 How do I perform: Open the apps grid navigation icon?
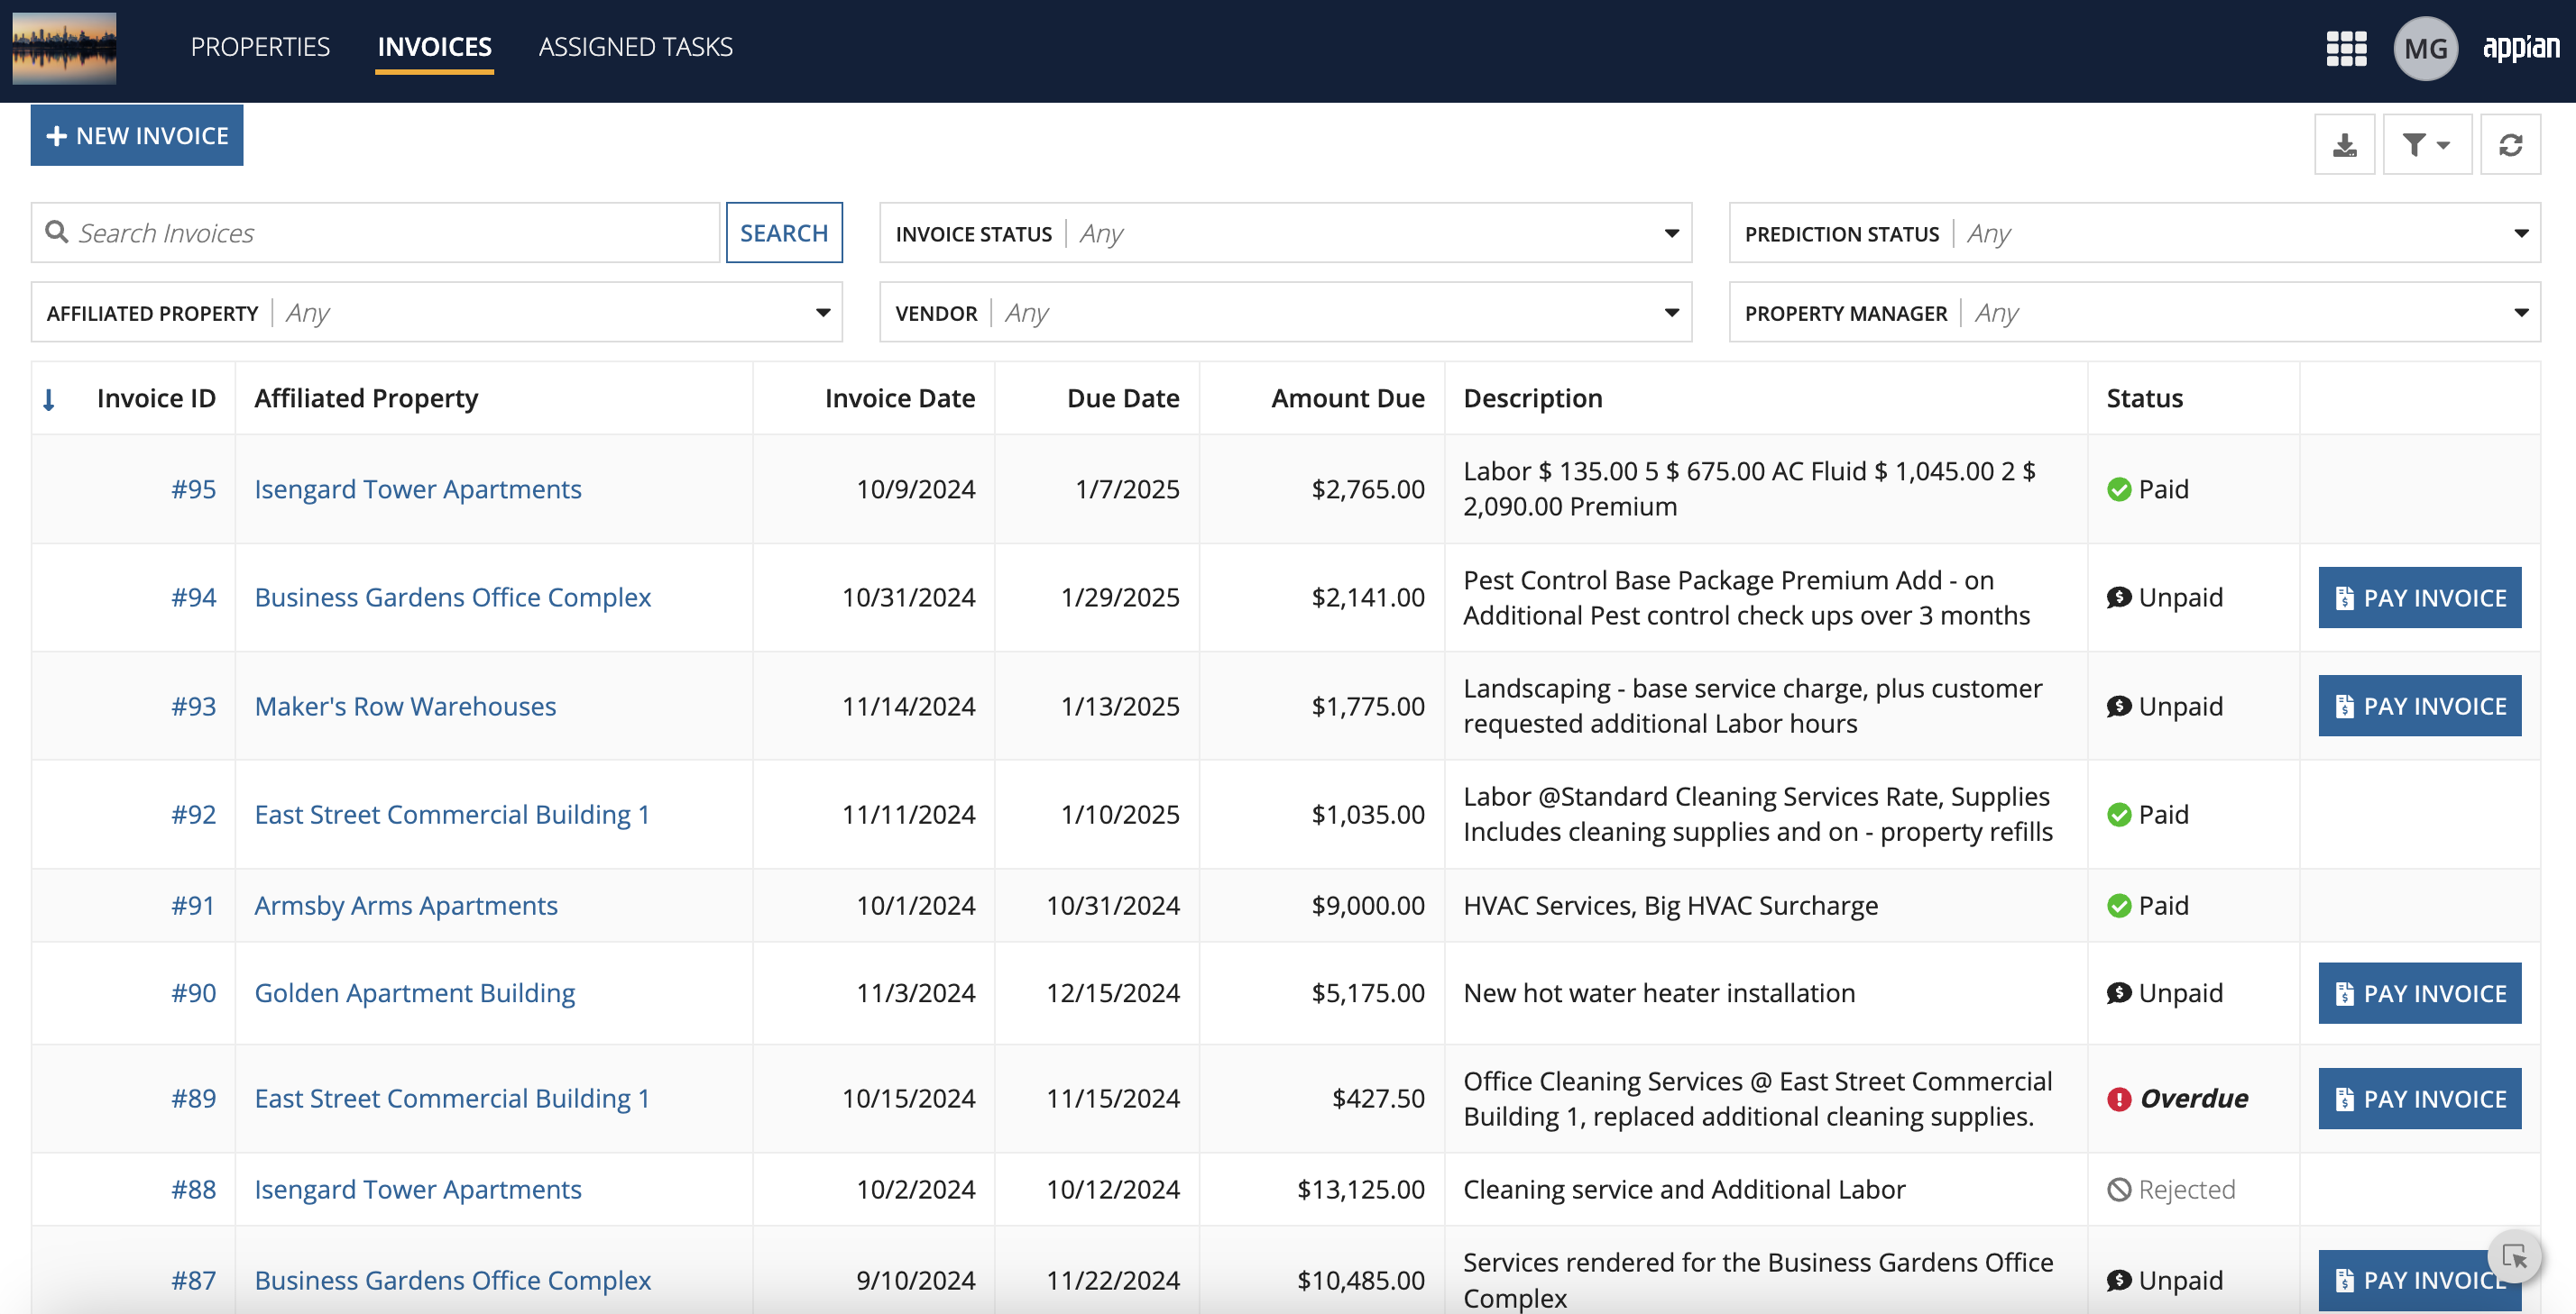tap(2345, 48)
